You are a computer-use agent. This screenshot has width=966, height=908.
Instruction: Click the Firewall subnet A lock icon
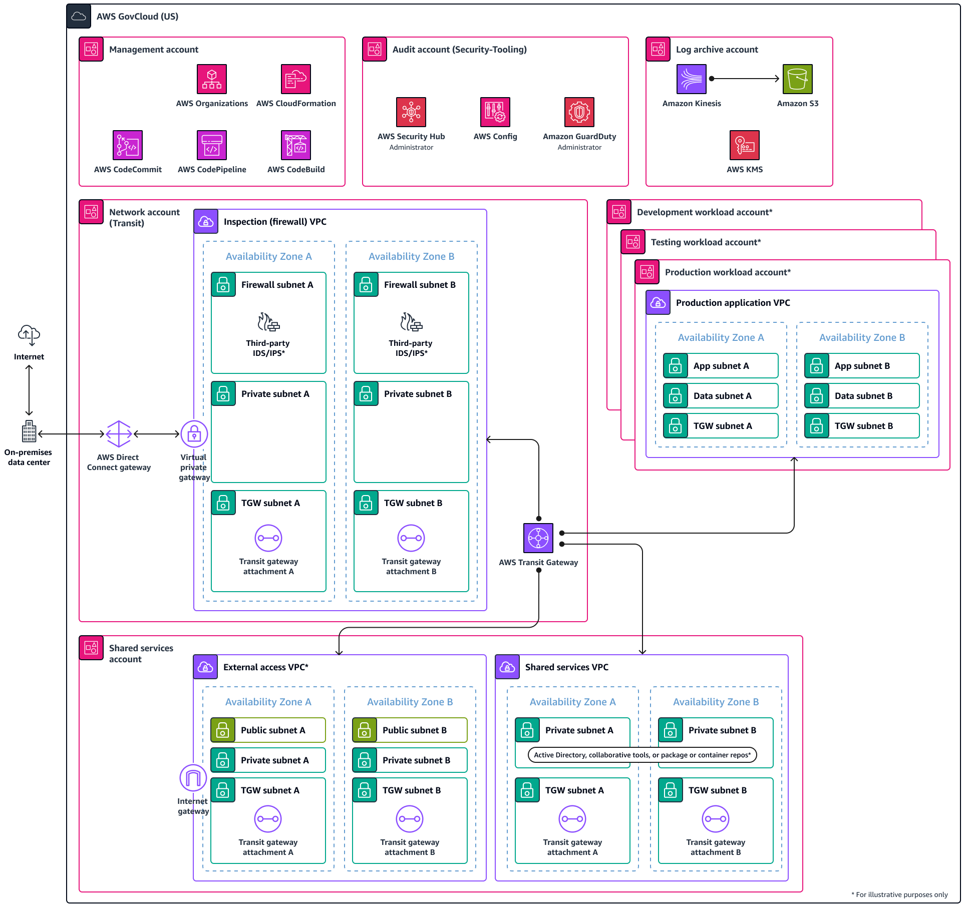223,285
